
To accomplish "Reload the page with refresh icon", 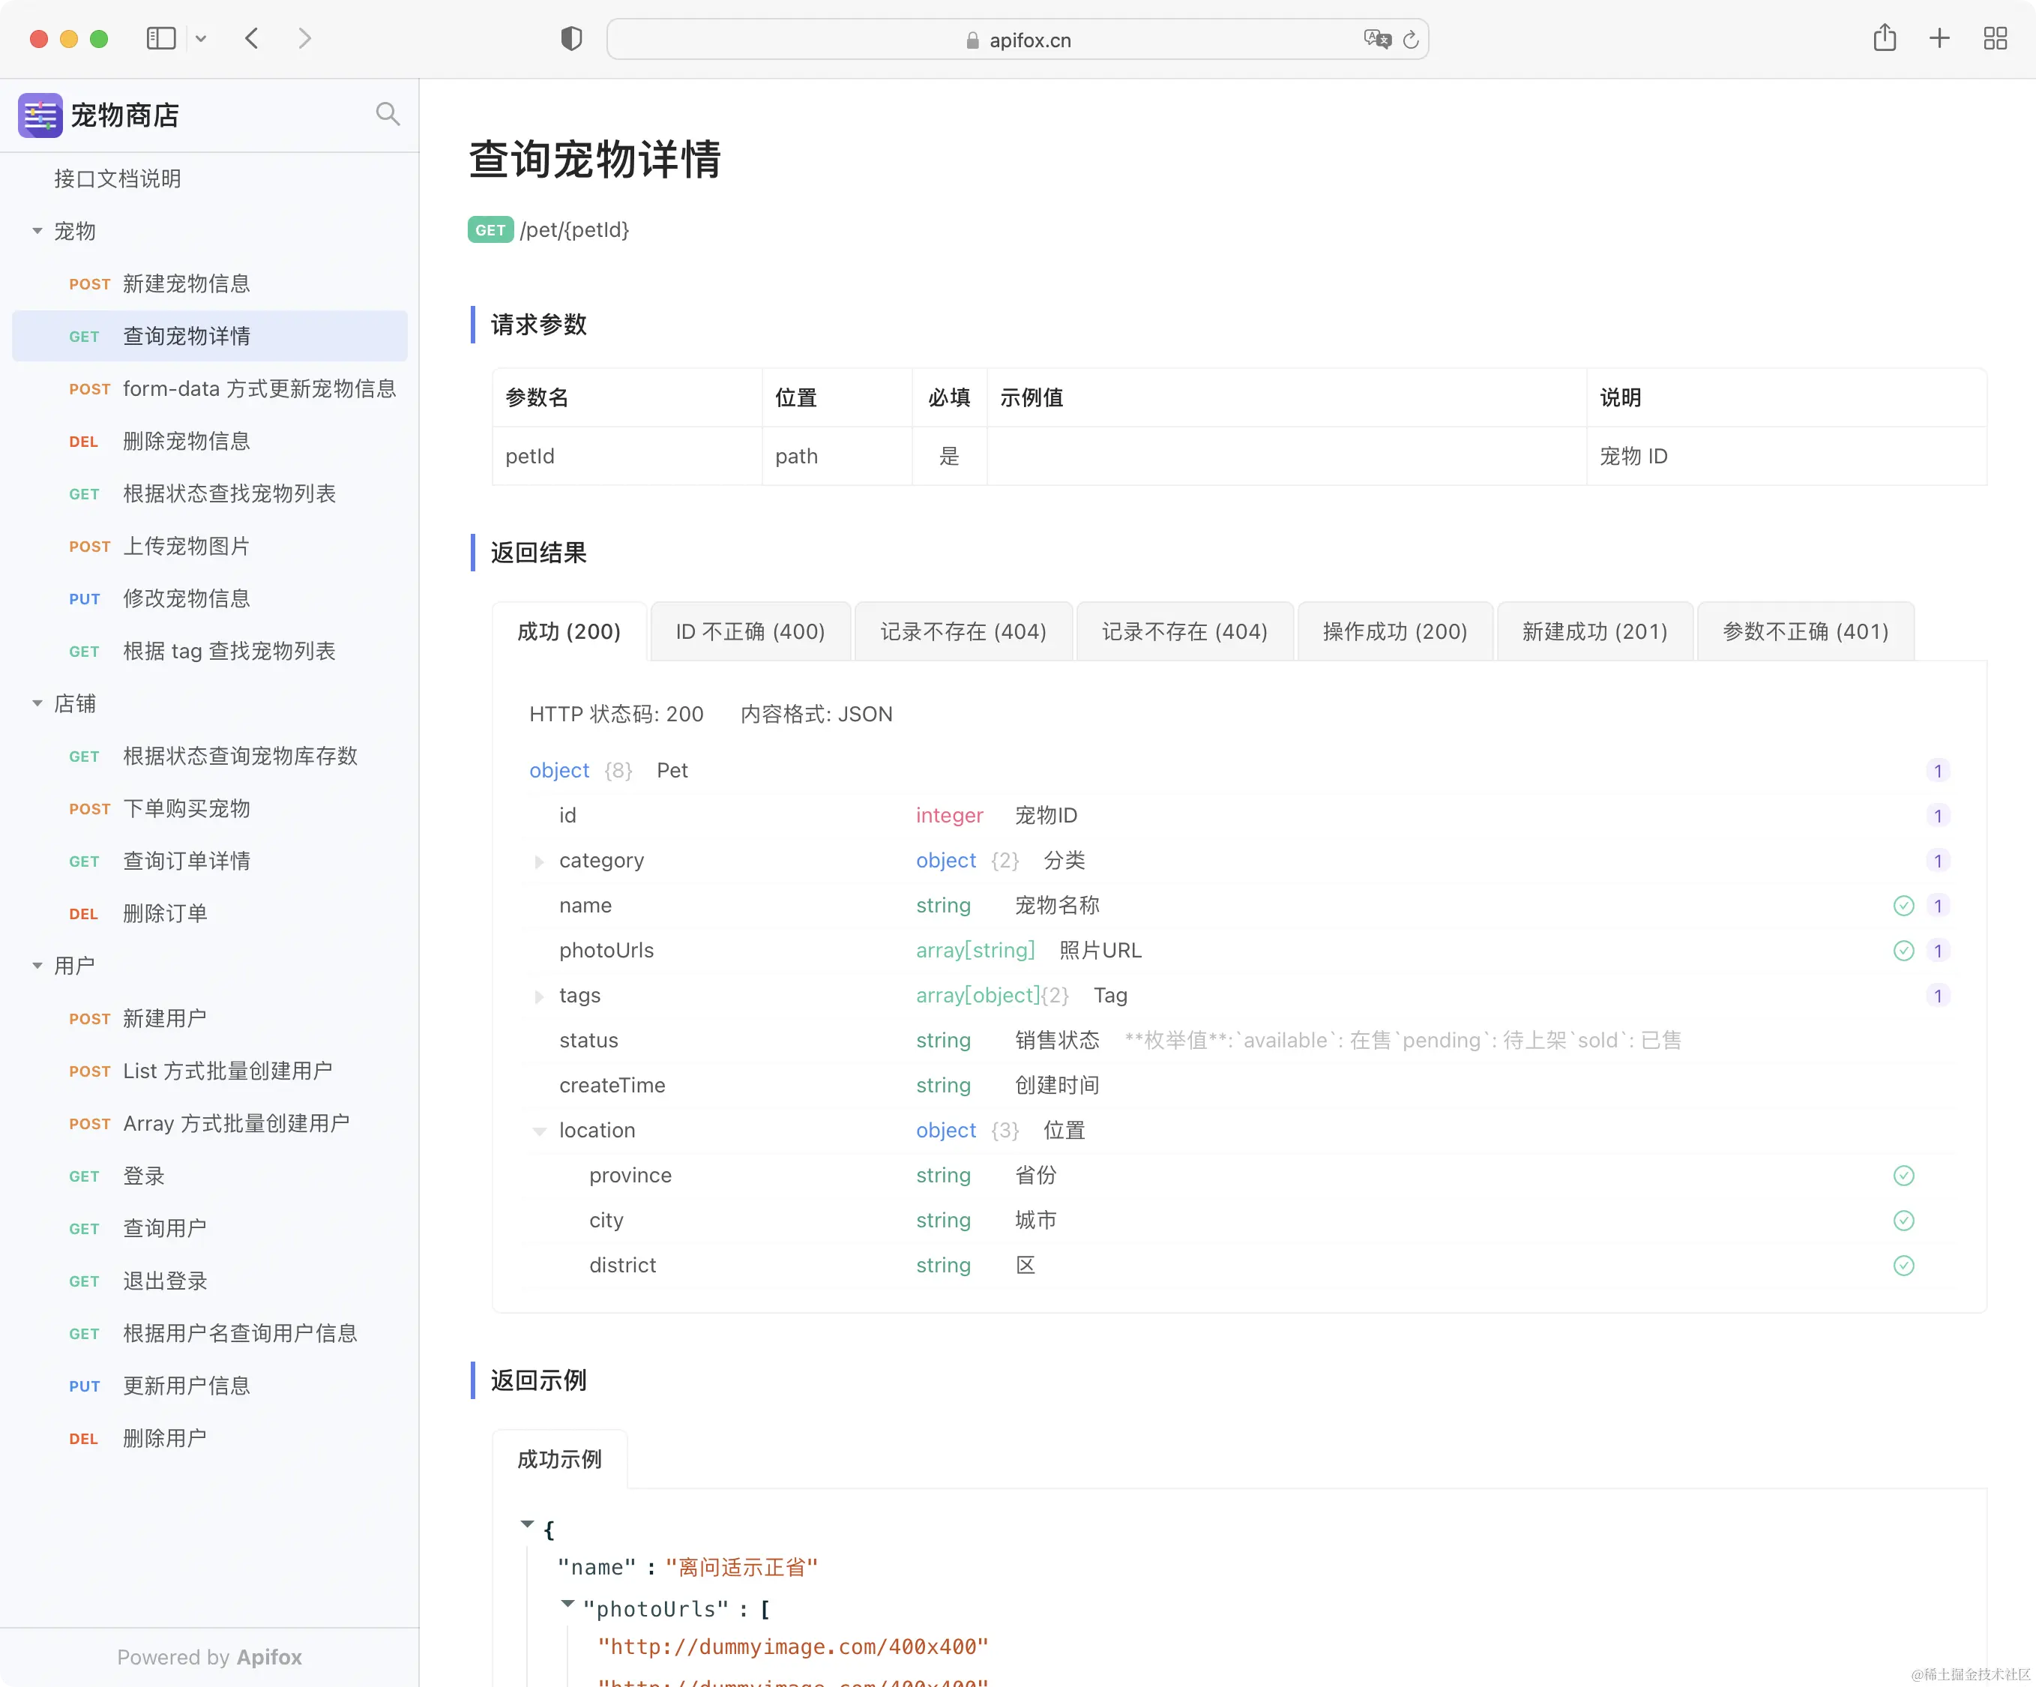I will click(x=1411, y=40).
